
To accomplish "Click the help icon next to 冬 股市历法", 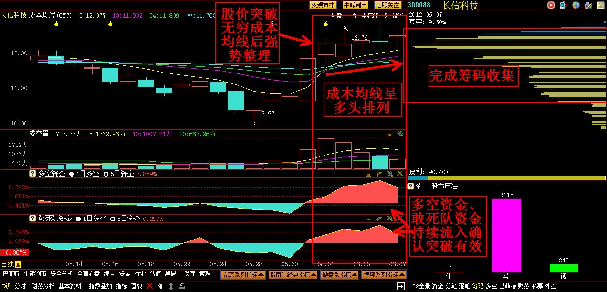I will 410,186.
